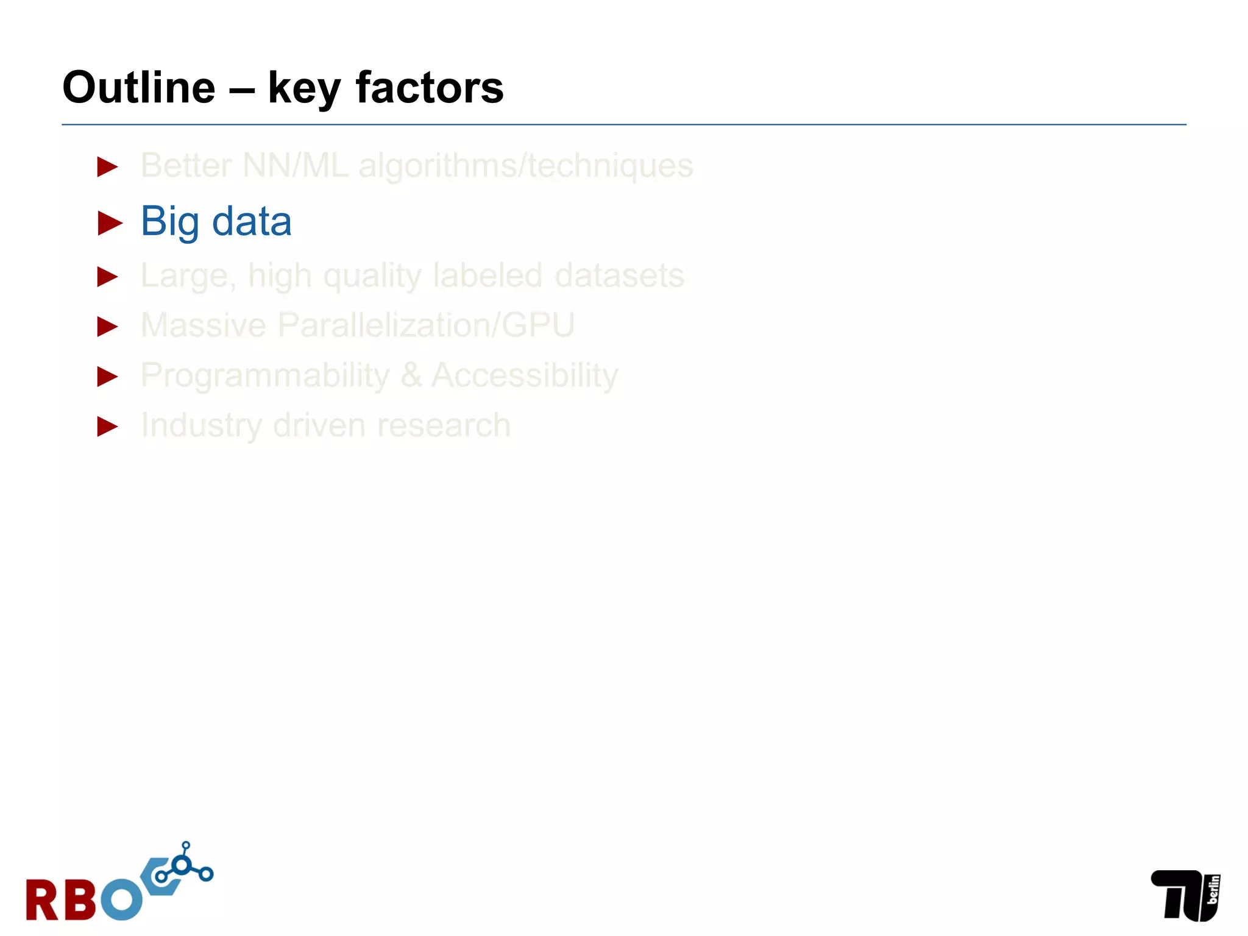Click the Large, high quality labeled datasets text
The image size is (1248, 936).
point(412,276)
